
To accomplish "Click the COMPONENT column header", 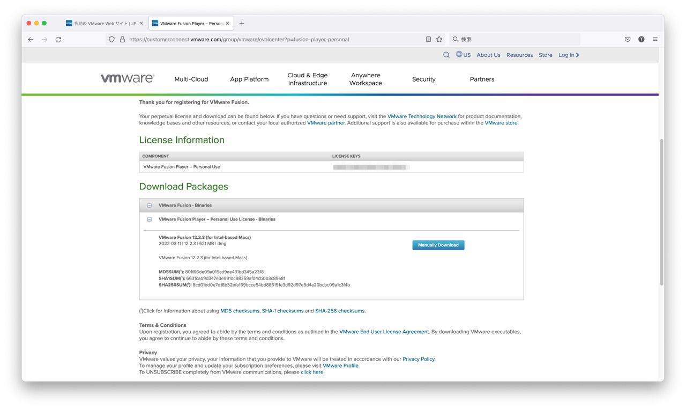I will pos(155,156).
